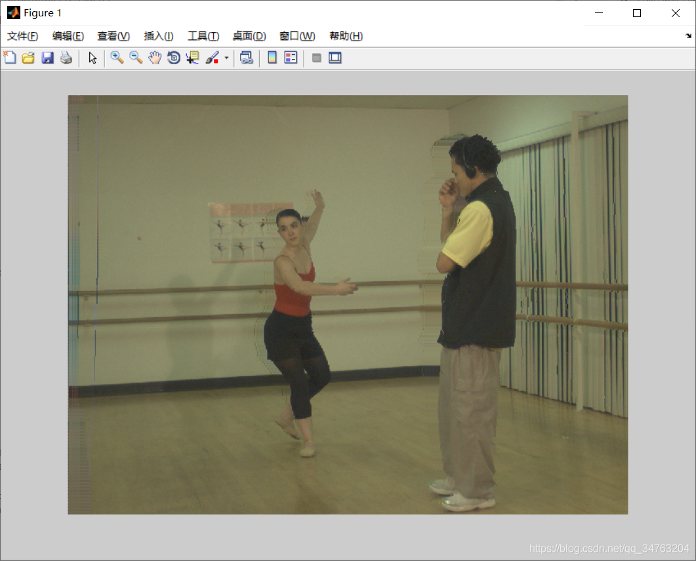Select the Edit Plot arrow tool
This screenshot has width=696, height=561.
click(x=92, y=58)
